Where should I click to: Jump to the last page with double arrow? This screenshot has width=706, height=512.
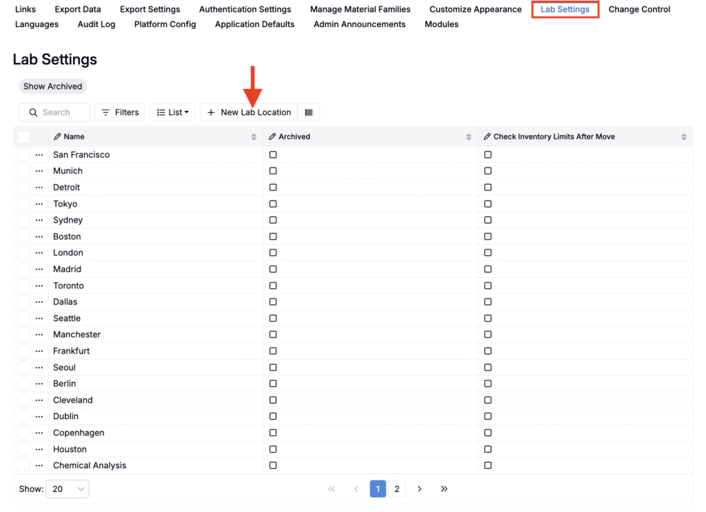click(444, 489)
